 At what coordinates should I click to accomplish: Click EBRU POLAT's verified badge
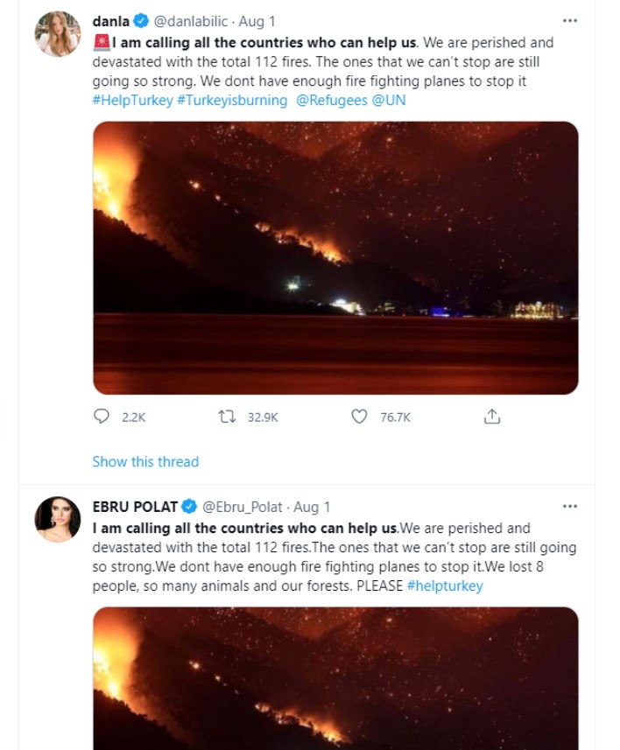tap(188, 508)
